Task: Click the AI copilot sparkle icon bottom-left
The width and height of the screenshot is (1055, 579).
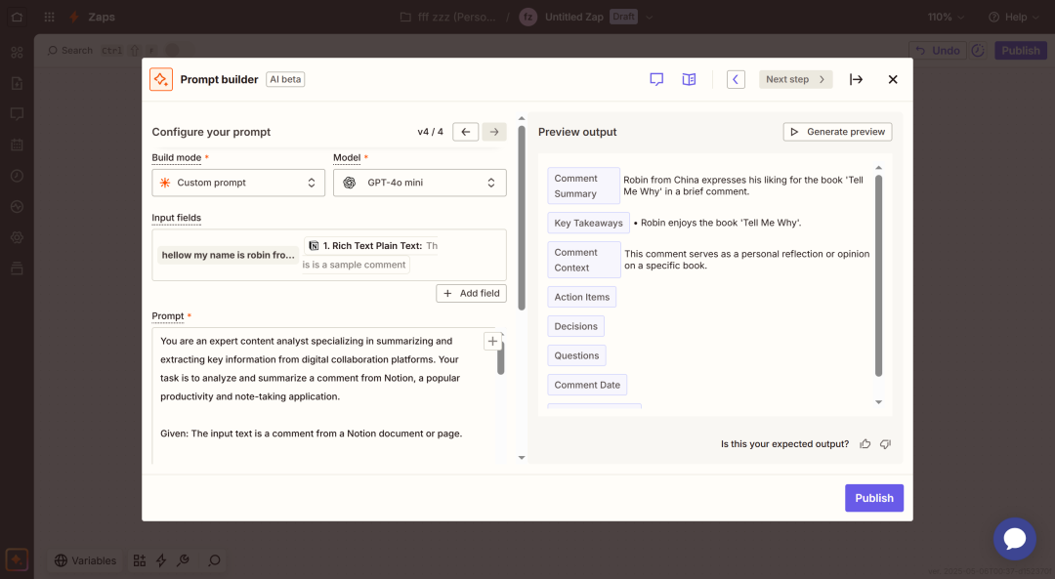Action: pyautogui.click(x=17, y=559)
